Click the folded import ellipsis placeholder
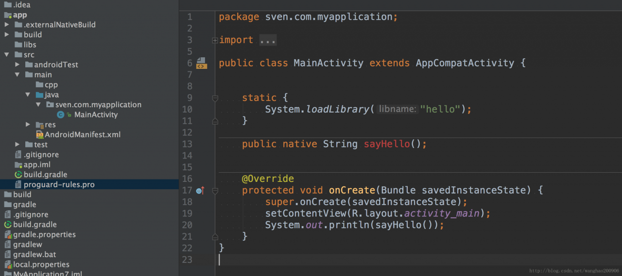 coord(268,40)
